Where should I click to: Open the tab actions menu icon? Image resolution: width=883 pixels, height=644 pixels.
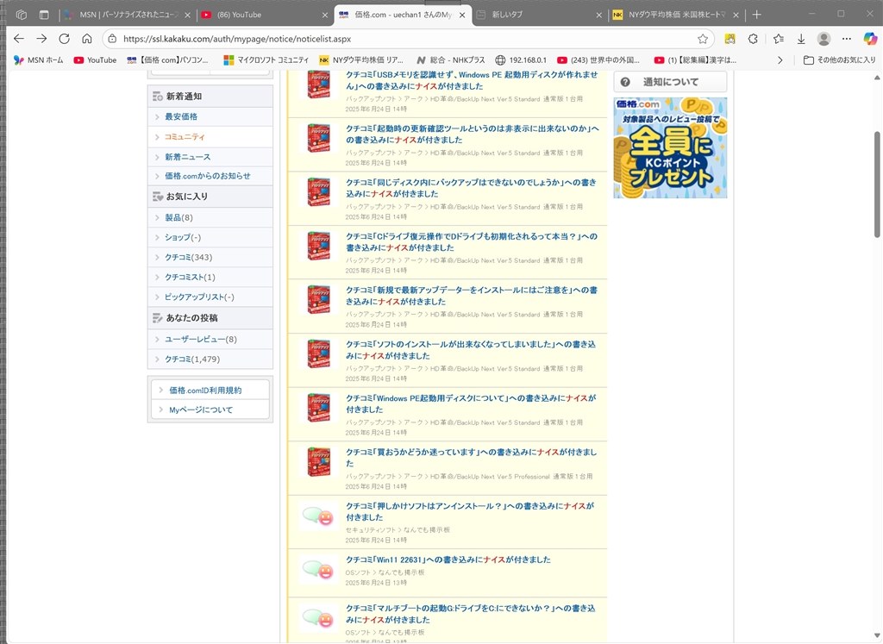(44, 15)
